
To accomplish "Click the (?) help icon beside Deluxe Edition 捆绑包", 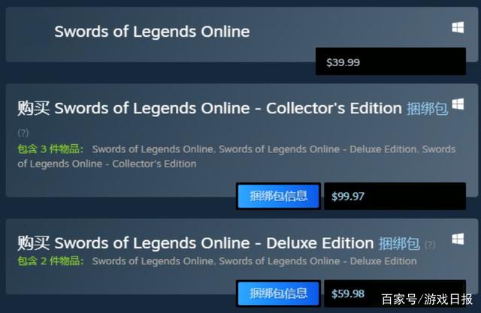I will tap(430, 245).
